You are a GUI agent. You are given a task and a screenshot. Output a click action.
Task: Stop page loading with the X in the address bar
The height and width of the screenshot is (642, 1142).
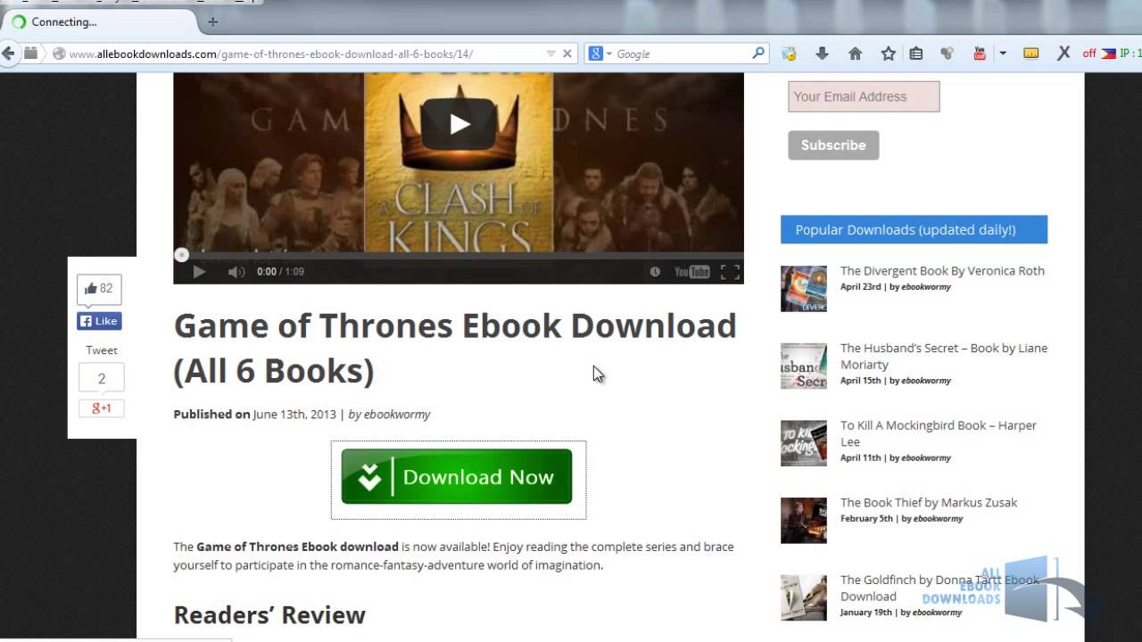[567, 53]
